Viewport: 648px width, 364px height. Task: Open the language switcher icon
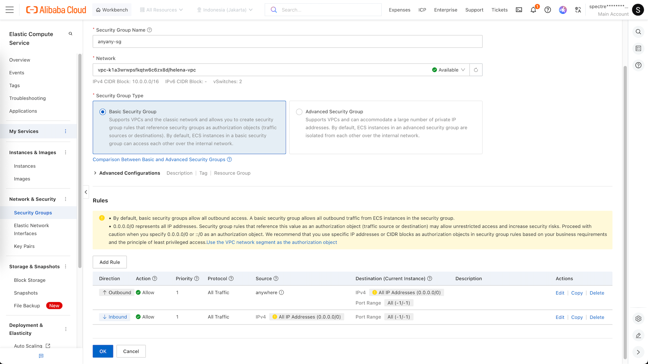pyautogui.click(x=578, y=10)
